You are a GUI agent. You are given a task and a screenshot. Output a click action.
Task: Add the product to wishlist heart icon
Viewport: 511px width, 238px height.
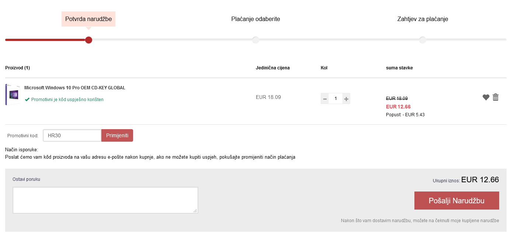pyautogui.click(x=486, y=97)
